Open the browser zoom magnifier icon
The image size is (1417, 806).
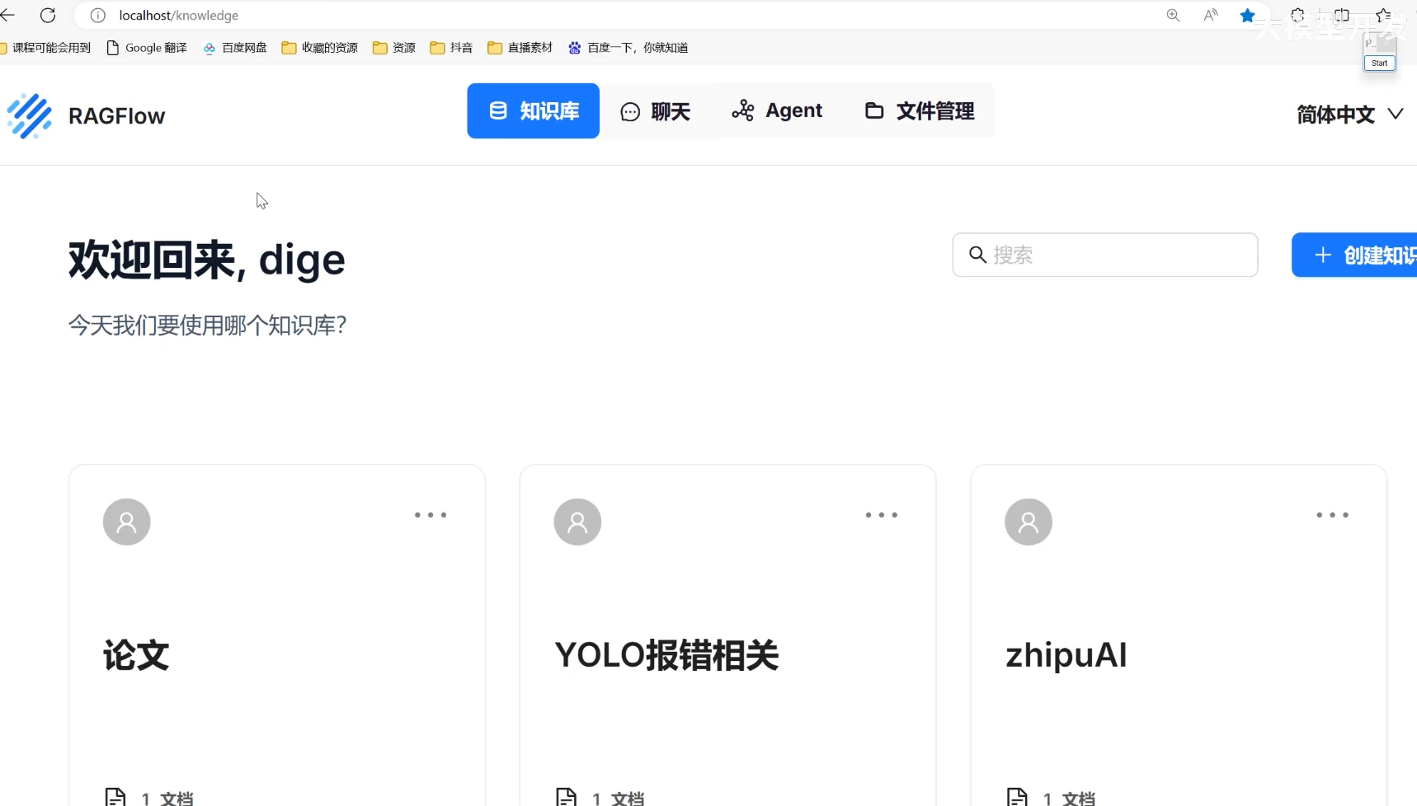[x=1173, y=16]
